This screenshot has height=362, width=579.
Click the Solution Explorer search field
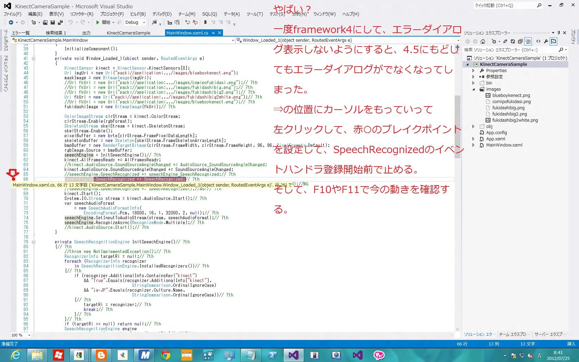click(510, 50)
